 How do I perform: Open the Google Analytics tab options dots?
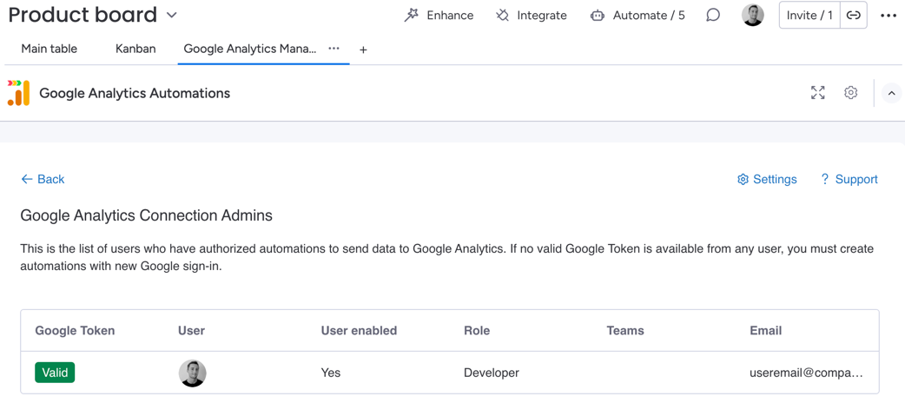tap(334, 50)
